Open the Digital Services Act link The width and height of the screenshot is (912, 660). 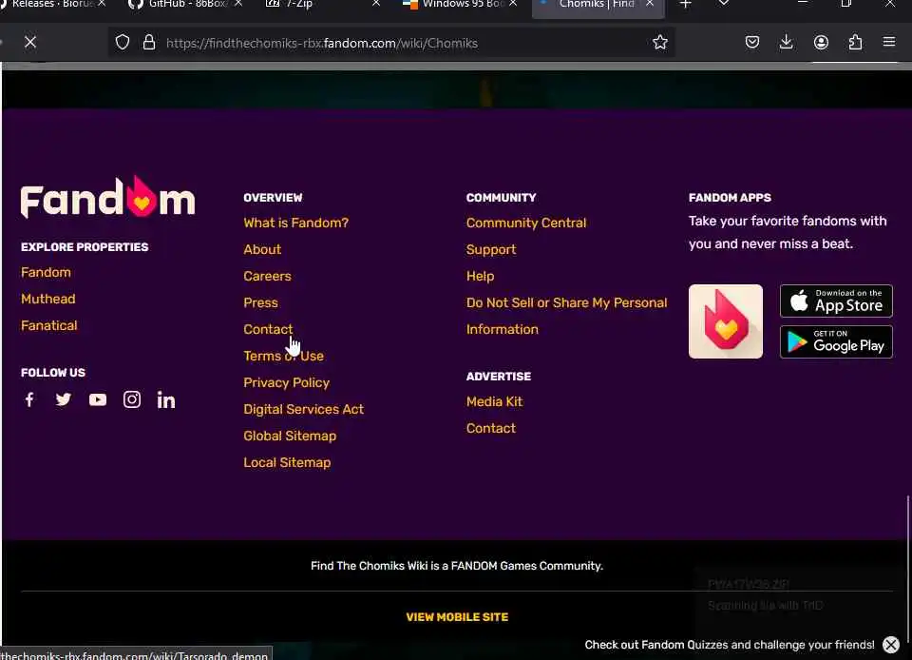pyautogui.click(x=304, y=410)
